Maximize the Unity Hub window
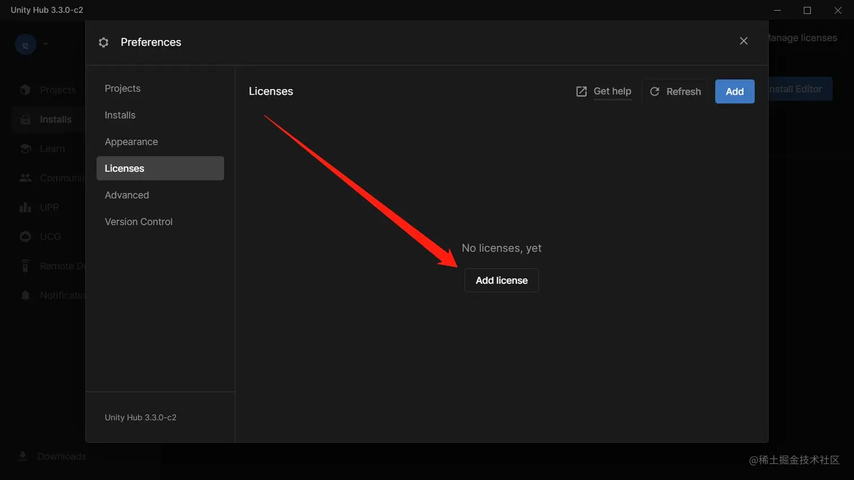The image size is (854, 480). pos(807,10)
